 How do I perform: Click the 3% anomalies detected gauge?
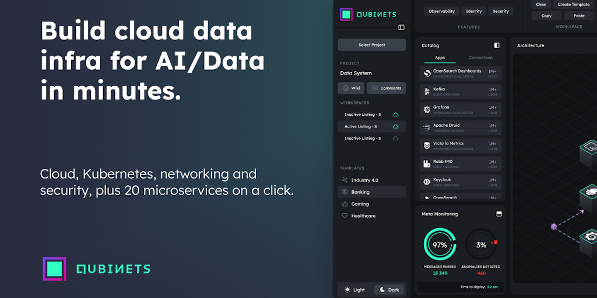481,244
